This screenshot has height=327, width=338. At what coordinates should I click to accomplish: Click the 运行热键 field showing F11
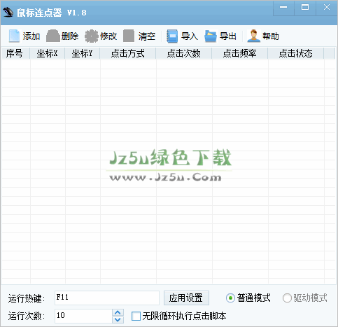click(x=107, y=298)
